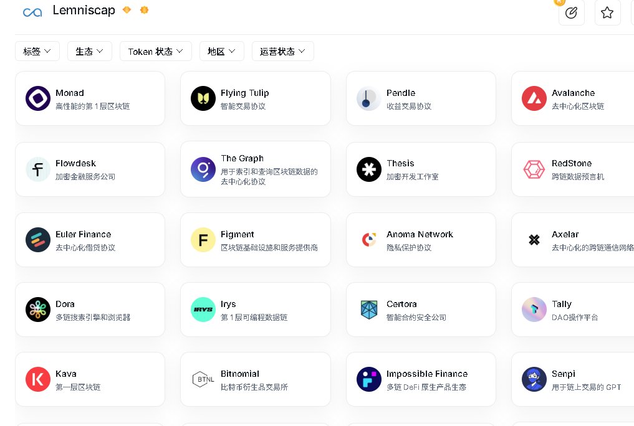
Task: Click description '用于链上交易的 GPT'
Action: 586,387
